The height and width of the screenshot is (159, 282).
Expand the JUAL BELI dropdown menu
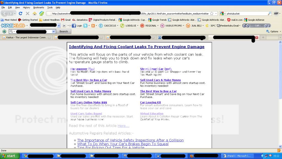(x=203, y=26)
